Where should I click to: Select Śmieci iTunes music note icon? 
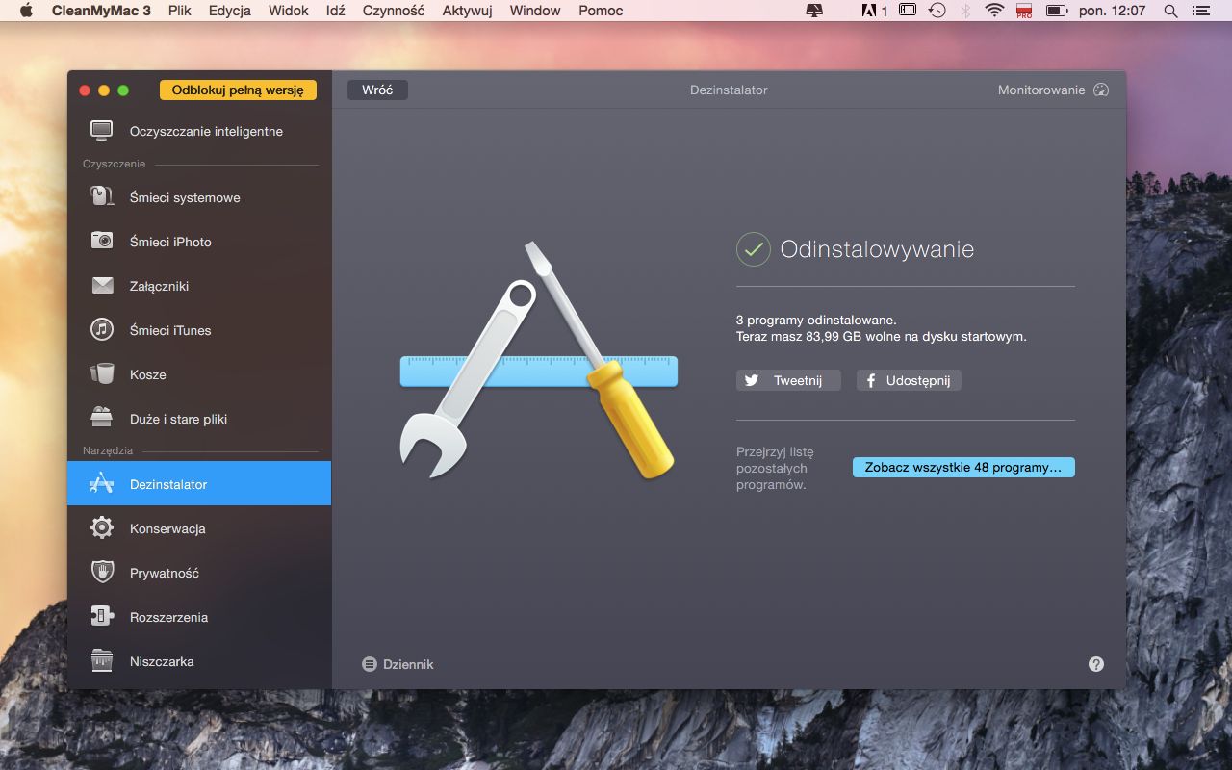[102, 329]
